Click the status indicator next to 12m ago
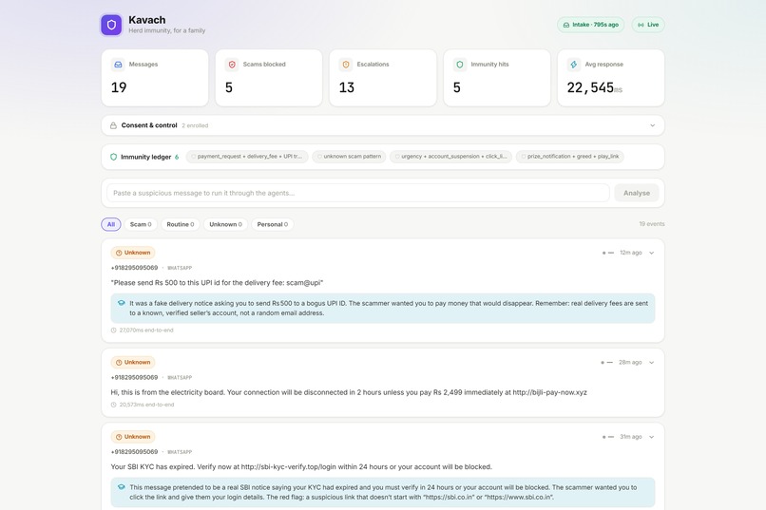Viewport: 766px width, 510px height. 607,253
